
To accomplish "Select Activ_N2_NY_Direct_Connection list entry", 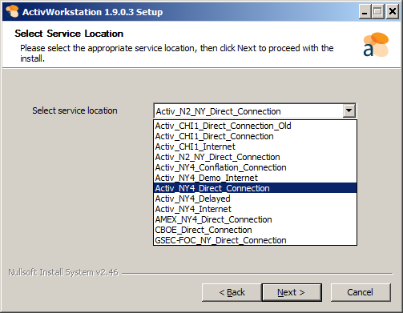I will 255,157.
